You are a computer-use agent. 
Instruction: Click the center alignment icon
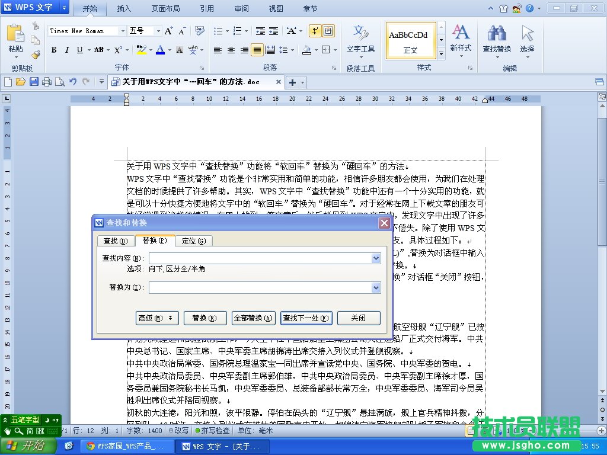tap(231, 50)
